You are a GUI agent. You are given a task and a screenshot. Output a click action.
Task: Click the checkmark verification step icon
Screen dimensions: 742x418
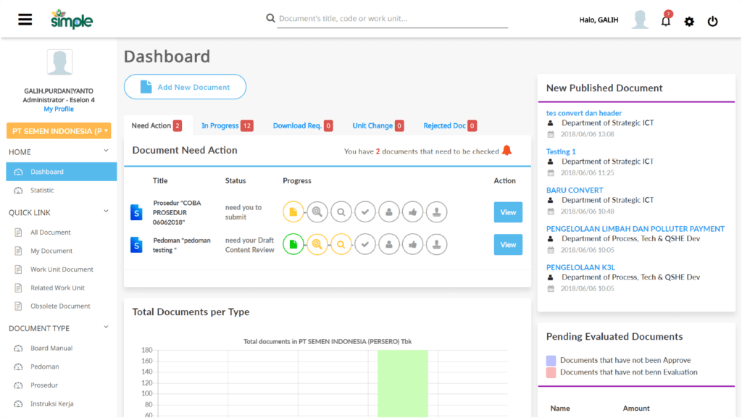point(365,212)
